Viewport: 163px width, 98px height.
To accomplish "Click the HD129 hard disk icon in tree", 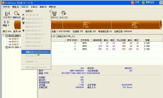I will [7, 47].
